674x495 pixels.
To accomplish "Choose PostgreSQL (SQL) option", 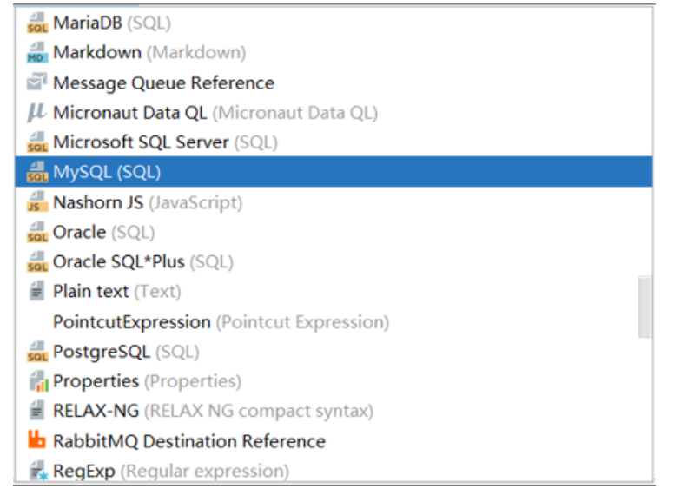I will tap(125, 352).
